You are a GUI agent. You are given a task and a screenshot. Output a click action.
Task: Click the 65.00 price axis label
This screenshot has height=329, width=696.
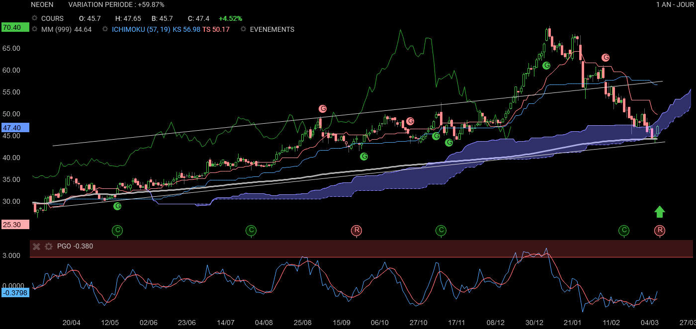12,49
